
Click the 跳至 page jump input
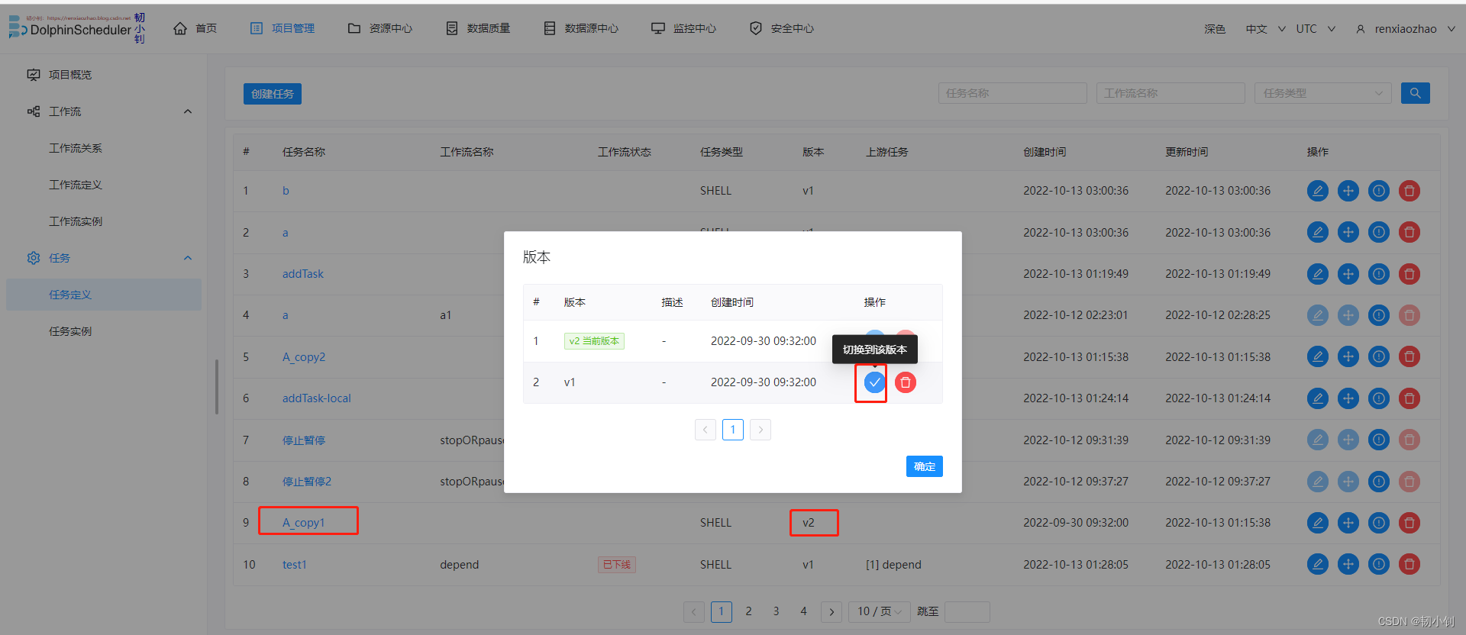[x=967, y=611]
